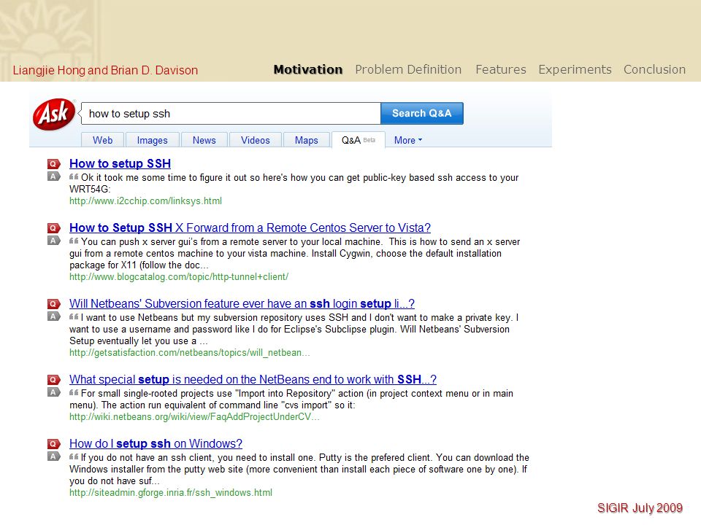Click the A icon under 'How to setup SSH'
The width and height of the screenshot is (701, 525).
(53, 176)
